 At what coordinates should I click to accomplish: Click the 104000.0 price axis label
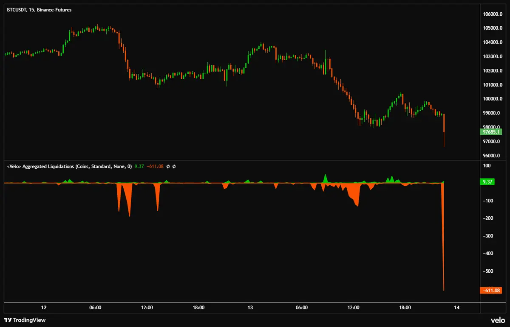(492, 42)
